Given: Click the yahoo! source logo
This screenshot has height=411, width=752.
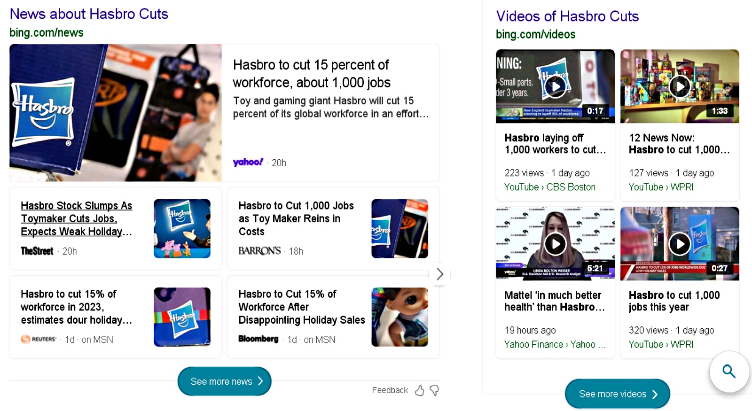Looking at the screenshot, I should pos(248,162).
